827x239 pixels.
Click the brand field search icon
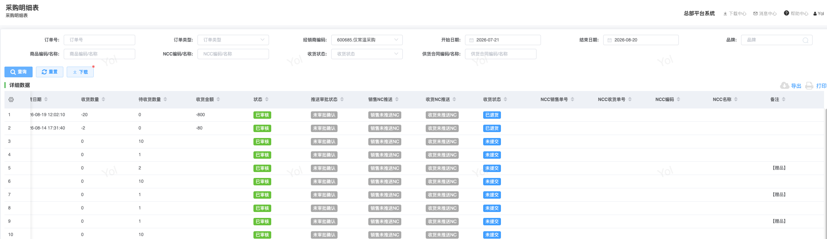805,40
